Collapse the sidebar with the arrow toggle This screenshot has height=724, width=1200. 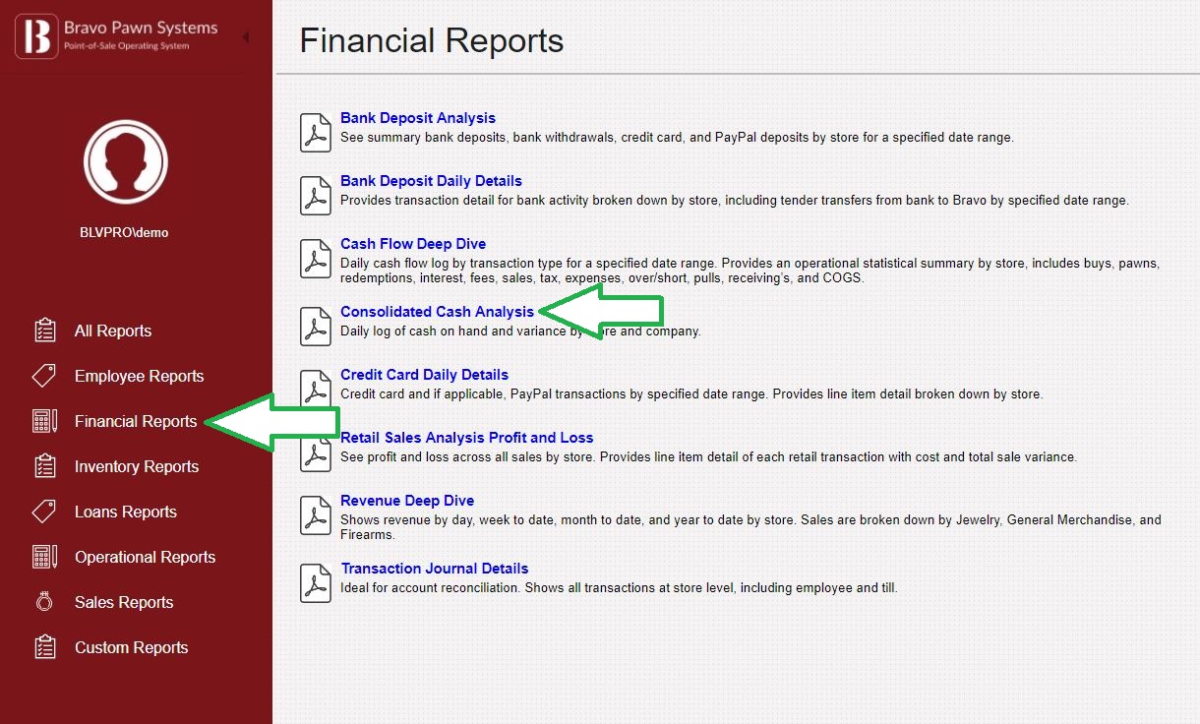pyautogui.click(x=245, y=37)
